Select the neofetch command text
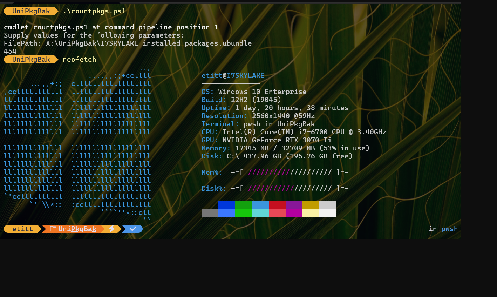Screen dimensions: 497x297 point(79,60)
